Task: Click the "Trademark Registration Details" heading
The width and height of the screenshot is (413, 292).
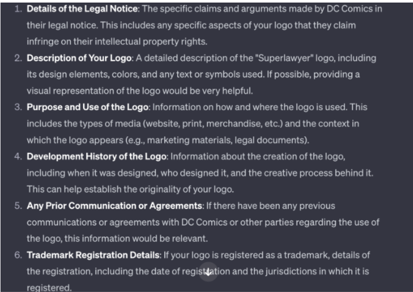Action: point(93,255)
